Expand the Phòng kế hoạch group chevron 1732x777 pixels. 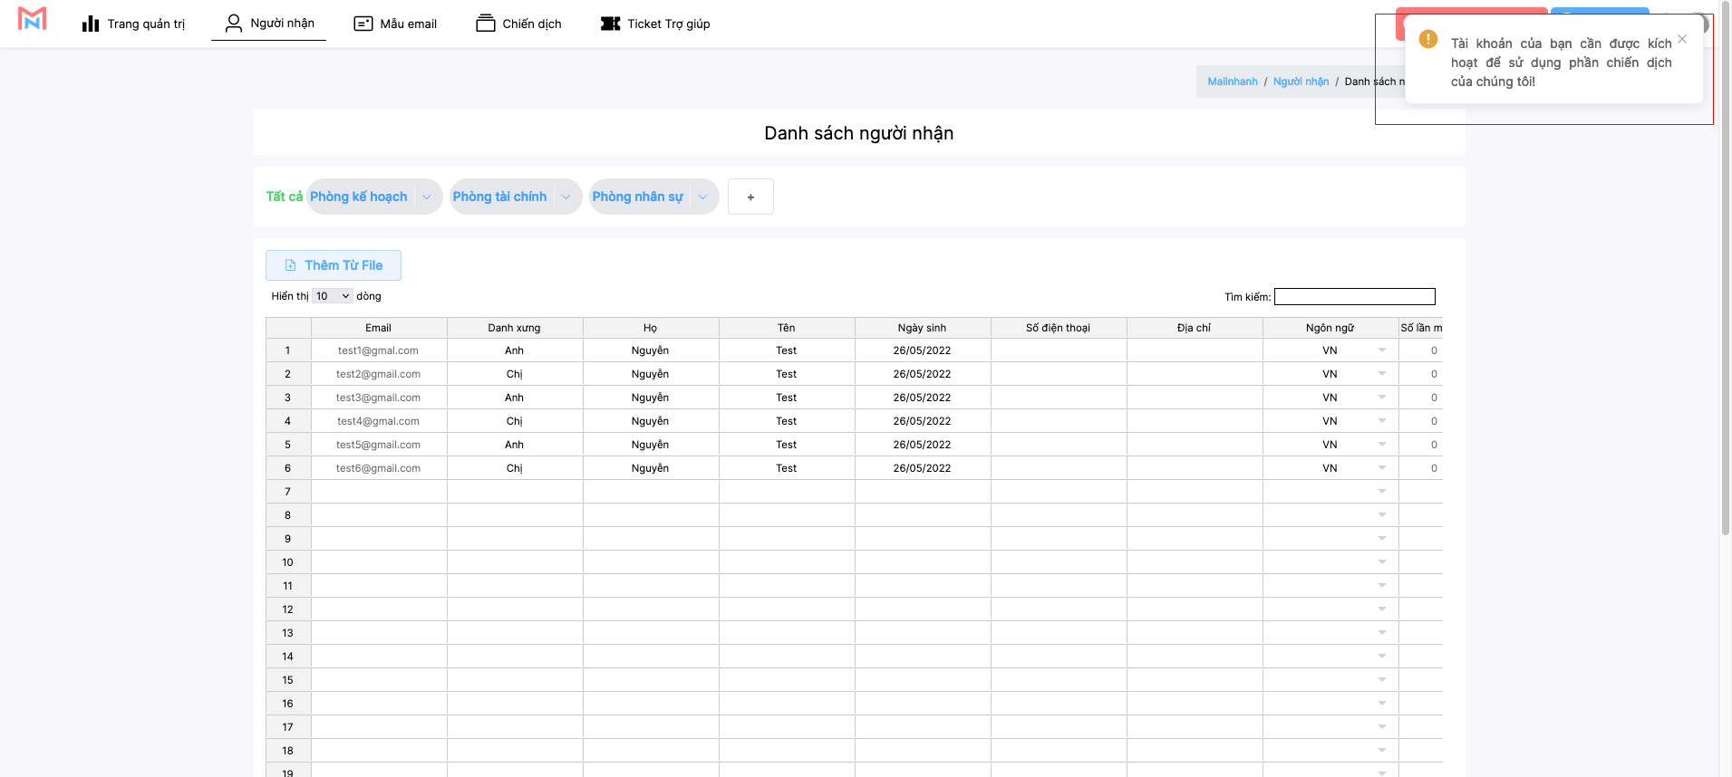pyautogui.click(x=427, y=197)
